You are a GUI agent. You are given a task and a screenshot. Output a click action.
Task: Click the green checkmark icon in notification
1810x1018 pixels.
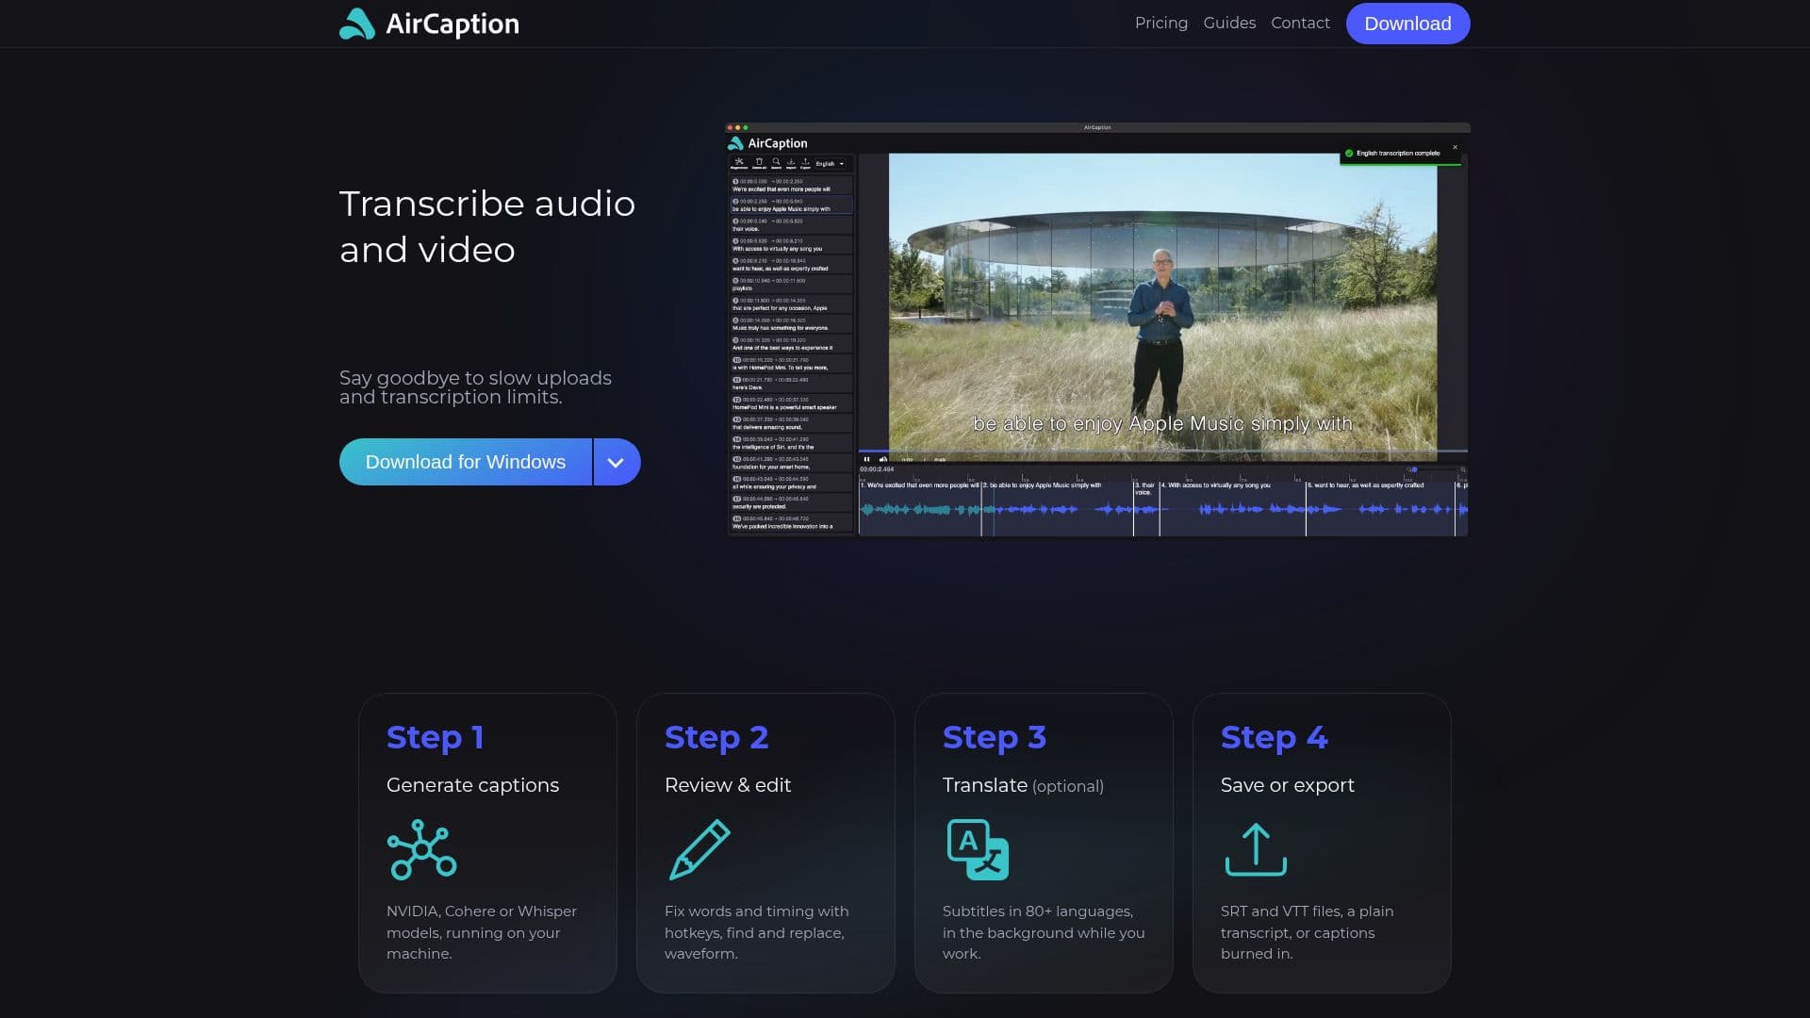1349,153
